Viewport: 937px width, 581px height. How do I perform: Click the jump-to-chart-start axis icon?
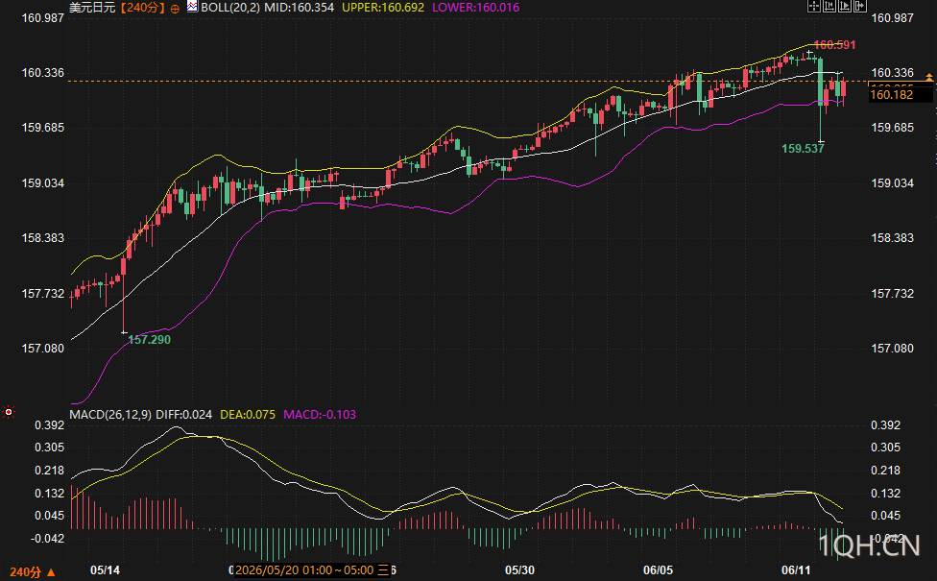point(829,6)
